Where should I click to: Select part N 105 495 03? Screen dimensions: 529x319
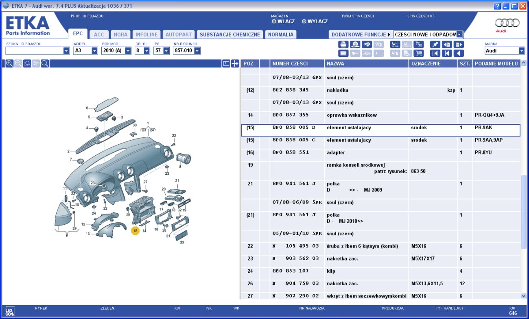coord(295,246)
